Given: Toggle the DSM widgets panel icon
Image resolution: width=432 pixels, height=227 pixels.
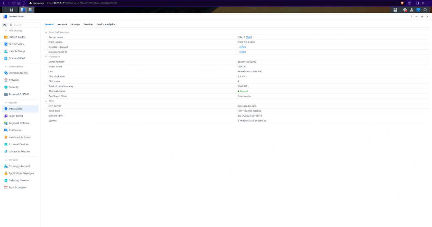Looking at the screenshot, I should (418, 10).
